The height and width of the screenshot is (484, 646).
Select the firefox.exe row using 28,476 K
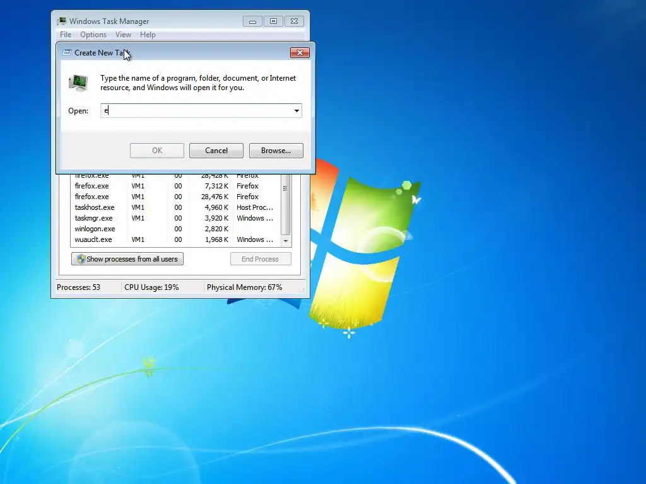pyautogui.click(x=175, y=197)
